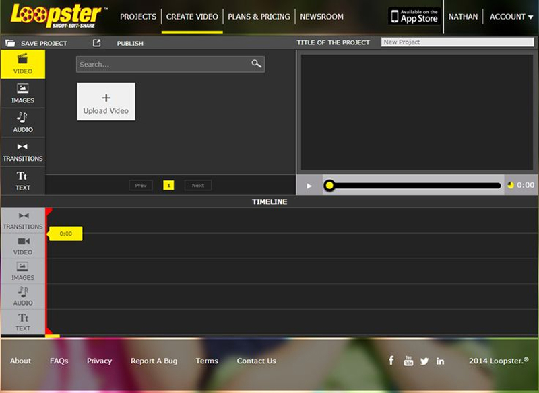Viewport: 539px width, 393px height.
Task: Click the Twitter footer icon
Action: [x=424, y=361]
